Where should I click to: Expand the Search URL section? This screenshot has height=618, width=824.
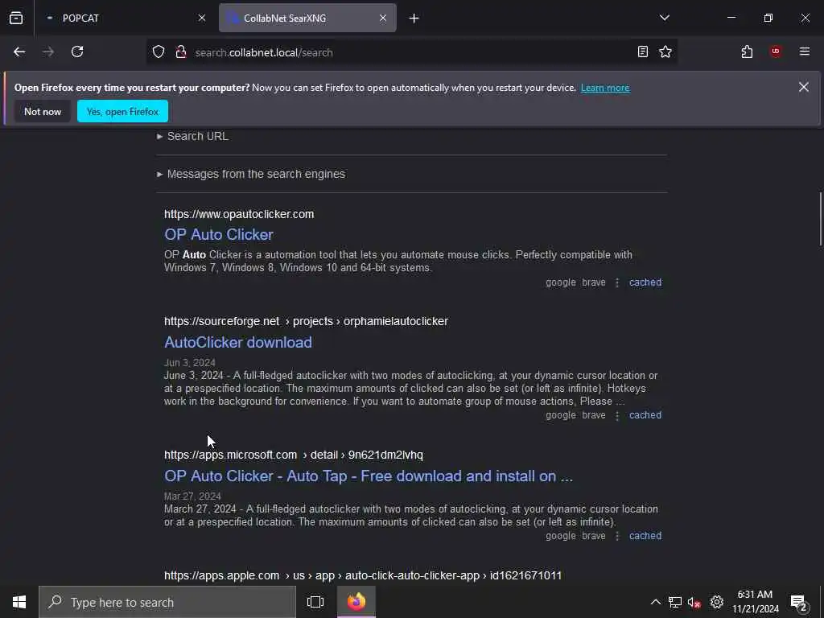[193, 136]
